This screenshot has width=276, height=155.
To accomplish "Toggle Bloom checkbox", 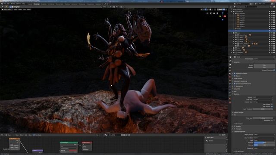I will [x=235, y=76].
